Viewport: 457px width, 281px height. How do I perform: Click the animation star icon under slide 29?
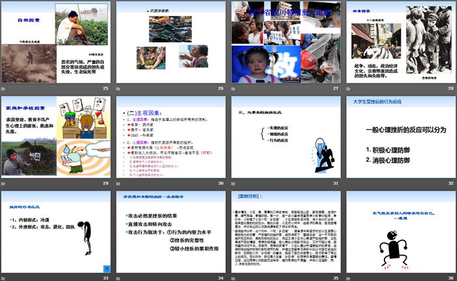point(3,183)
